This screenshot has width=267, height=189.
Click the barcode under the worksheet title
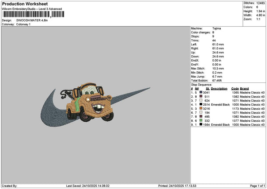pyautogui.click(x=33, y=14)
